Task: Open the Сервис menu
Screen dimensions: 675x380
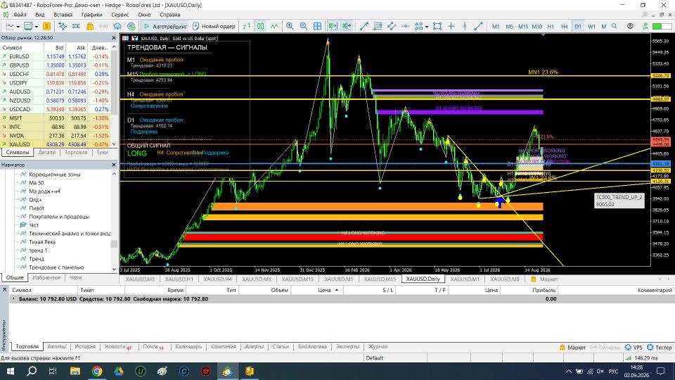Action: [120, 15]
